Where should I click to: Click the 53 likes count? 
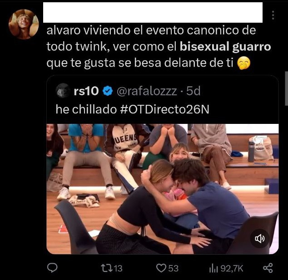173,268
